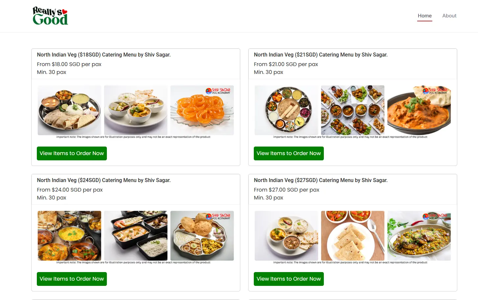The image size is (478, 300).
Task: Click the orange jalebi dessert photo
Action: [202, 112]
